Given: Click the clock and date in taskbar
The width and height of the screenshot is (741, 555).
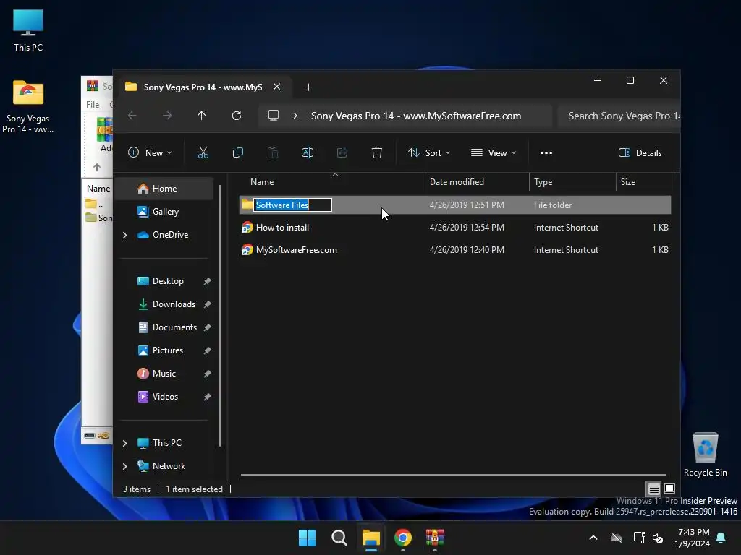Looking at the screenshot, I should click(693, 538).
